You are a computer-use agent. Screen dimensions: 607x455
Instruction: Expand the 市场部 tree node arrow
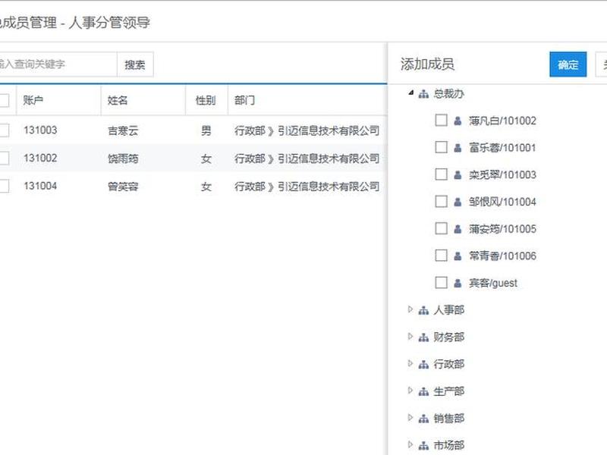click(410, 444)
